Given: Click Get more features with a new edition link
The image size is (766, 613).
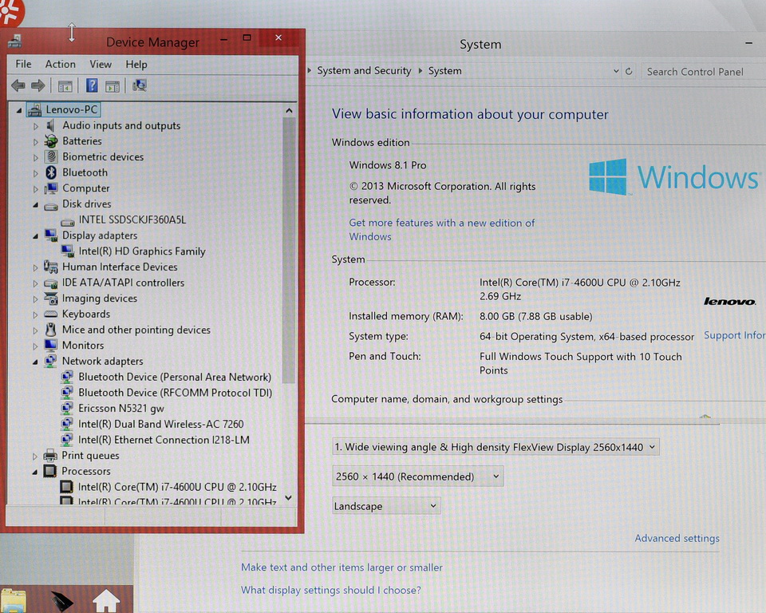Looking at the screenshot, I should click(x=441, y=229).
